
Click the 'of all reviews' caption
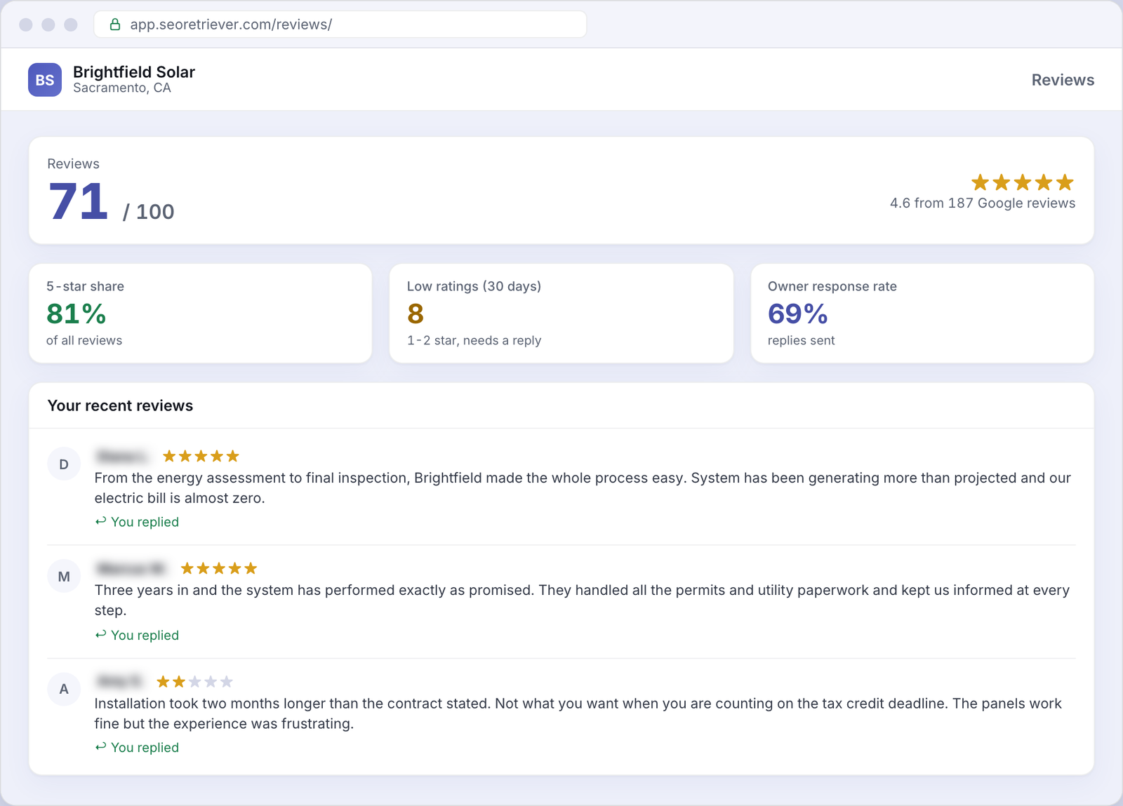tap(84, 341)
